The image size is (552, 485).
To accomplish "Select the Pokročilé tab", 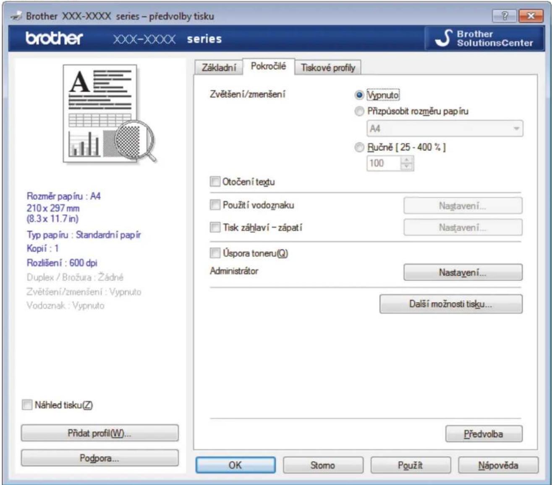I will click(269, 66).
